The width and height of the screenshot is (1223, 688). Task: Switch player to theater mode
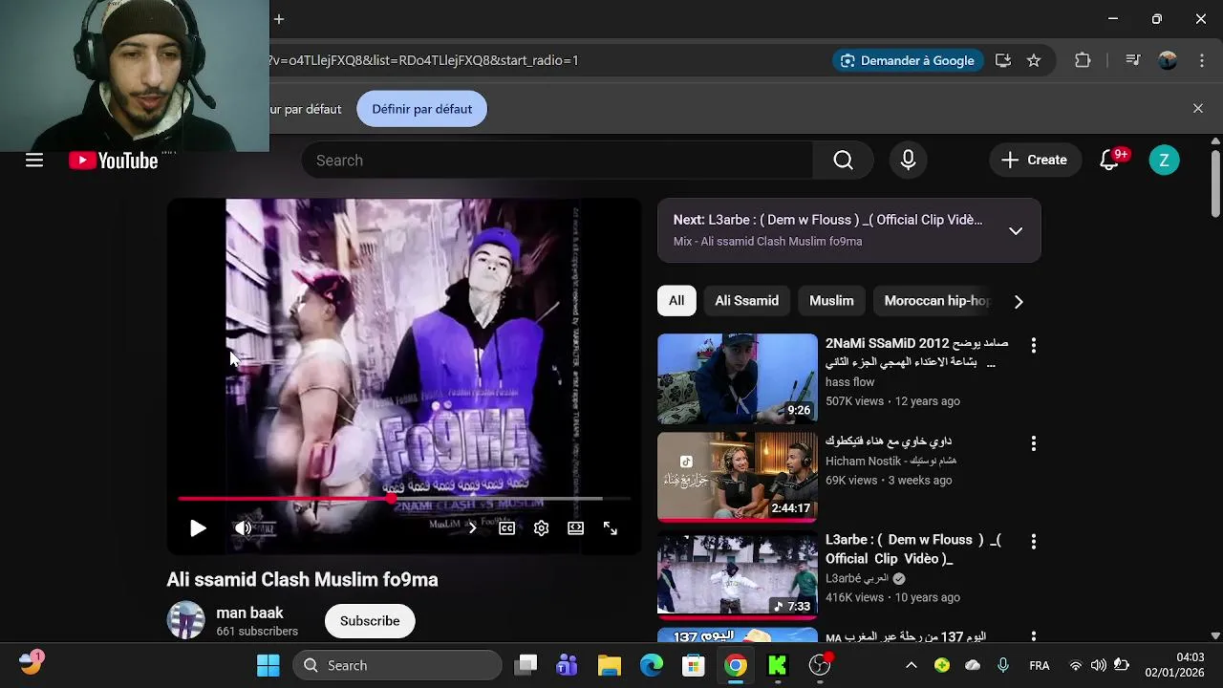coord(576,528)
